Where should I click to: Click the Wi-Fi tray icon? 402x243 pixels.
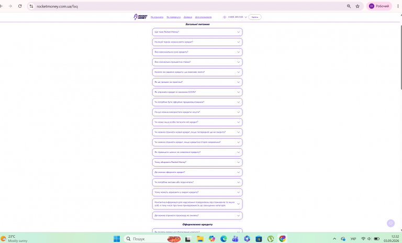click(363, 239)
